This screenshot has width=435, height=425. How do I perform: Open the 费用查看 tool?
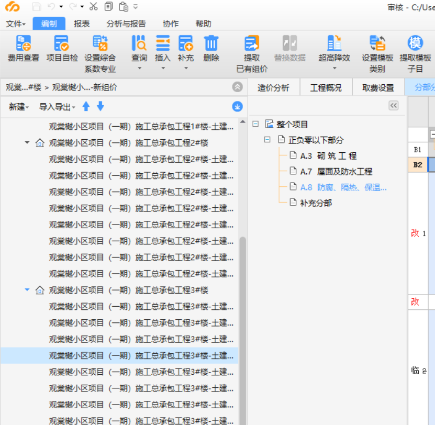(24, 48)
